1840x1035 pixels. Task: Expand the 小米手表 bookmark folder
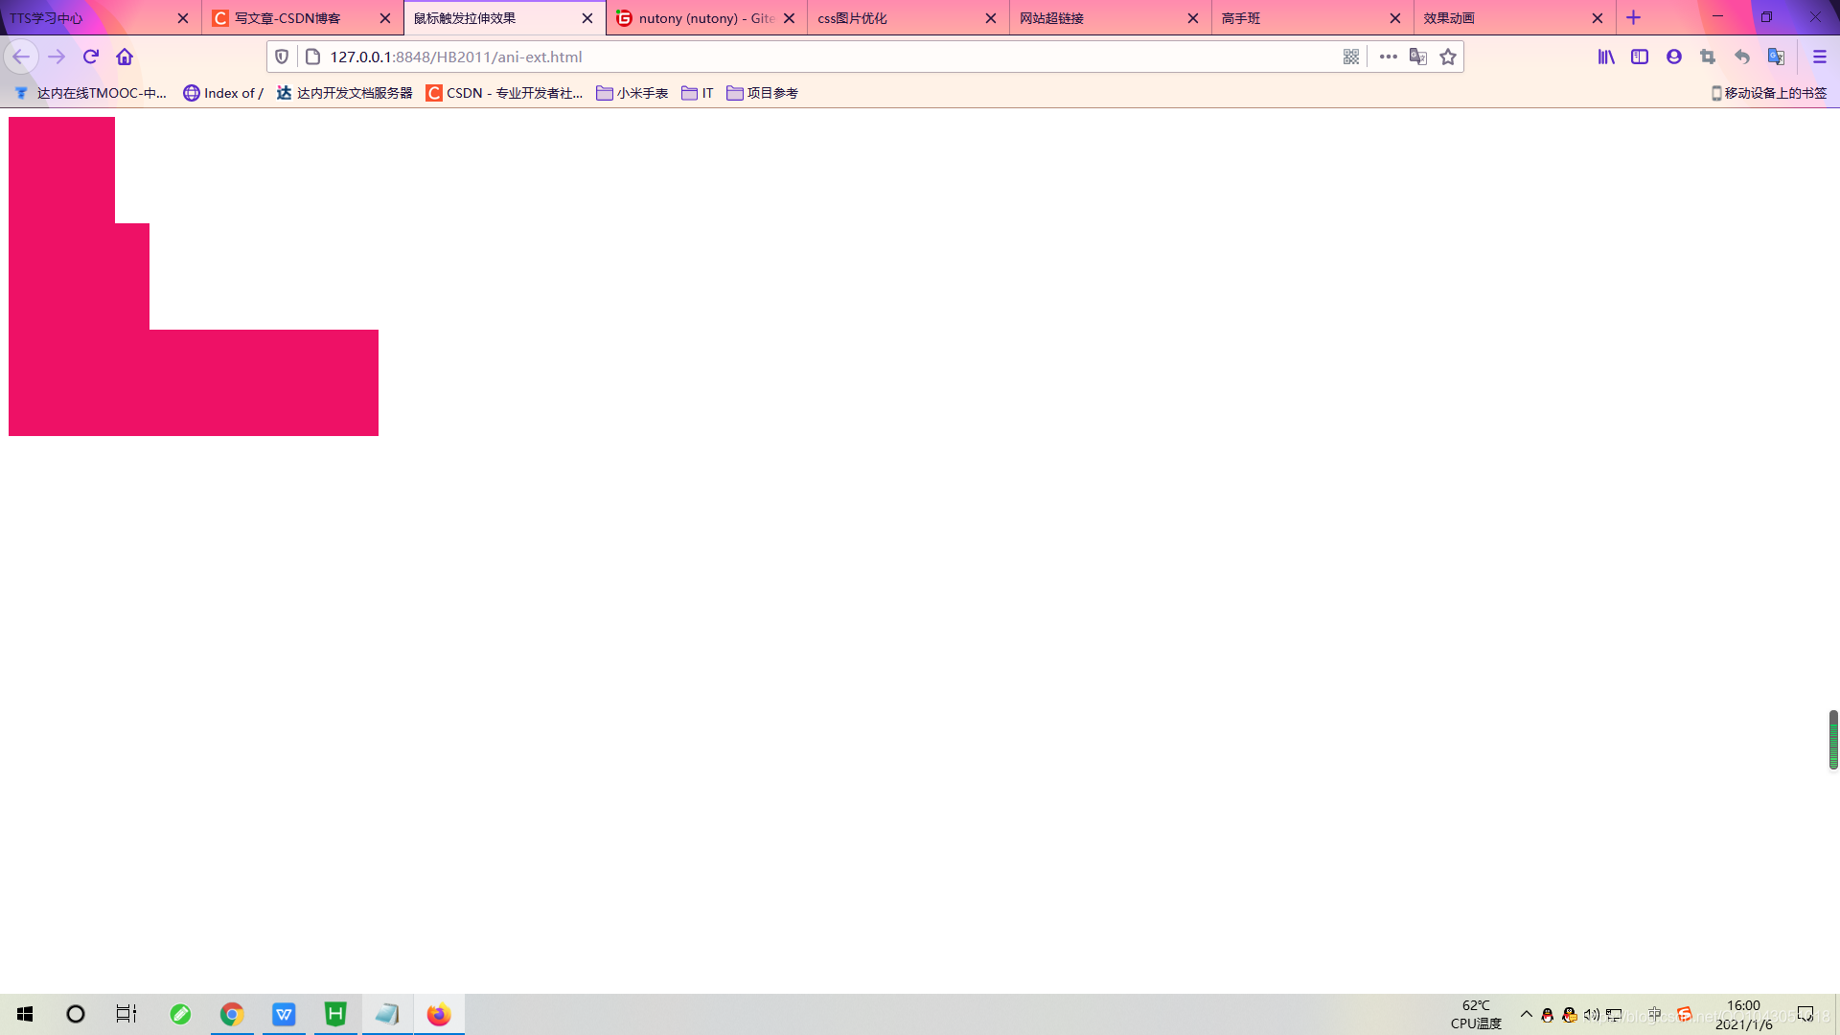tap(632, 93)
